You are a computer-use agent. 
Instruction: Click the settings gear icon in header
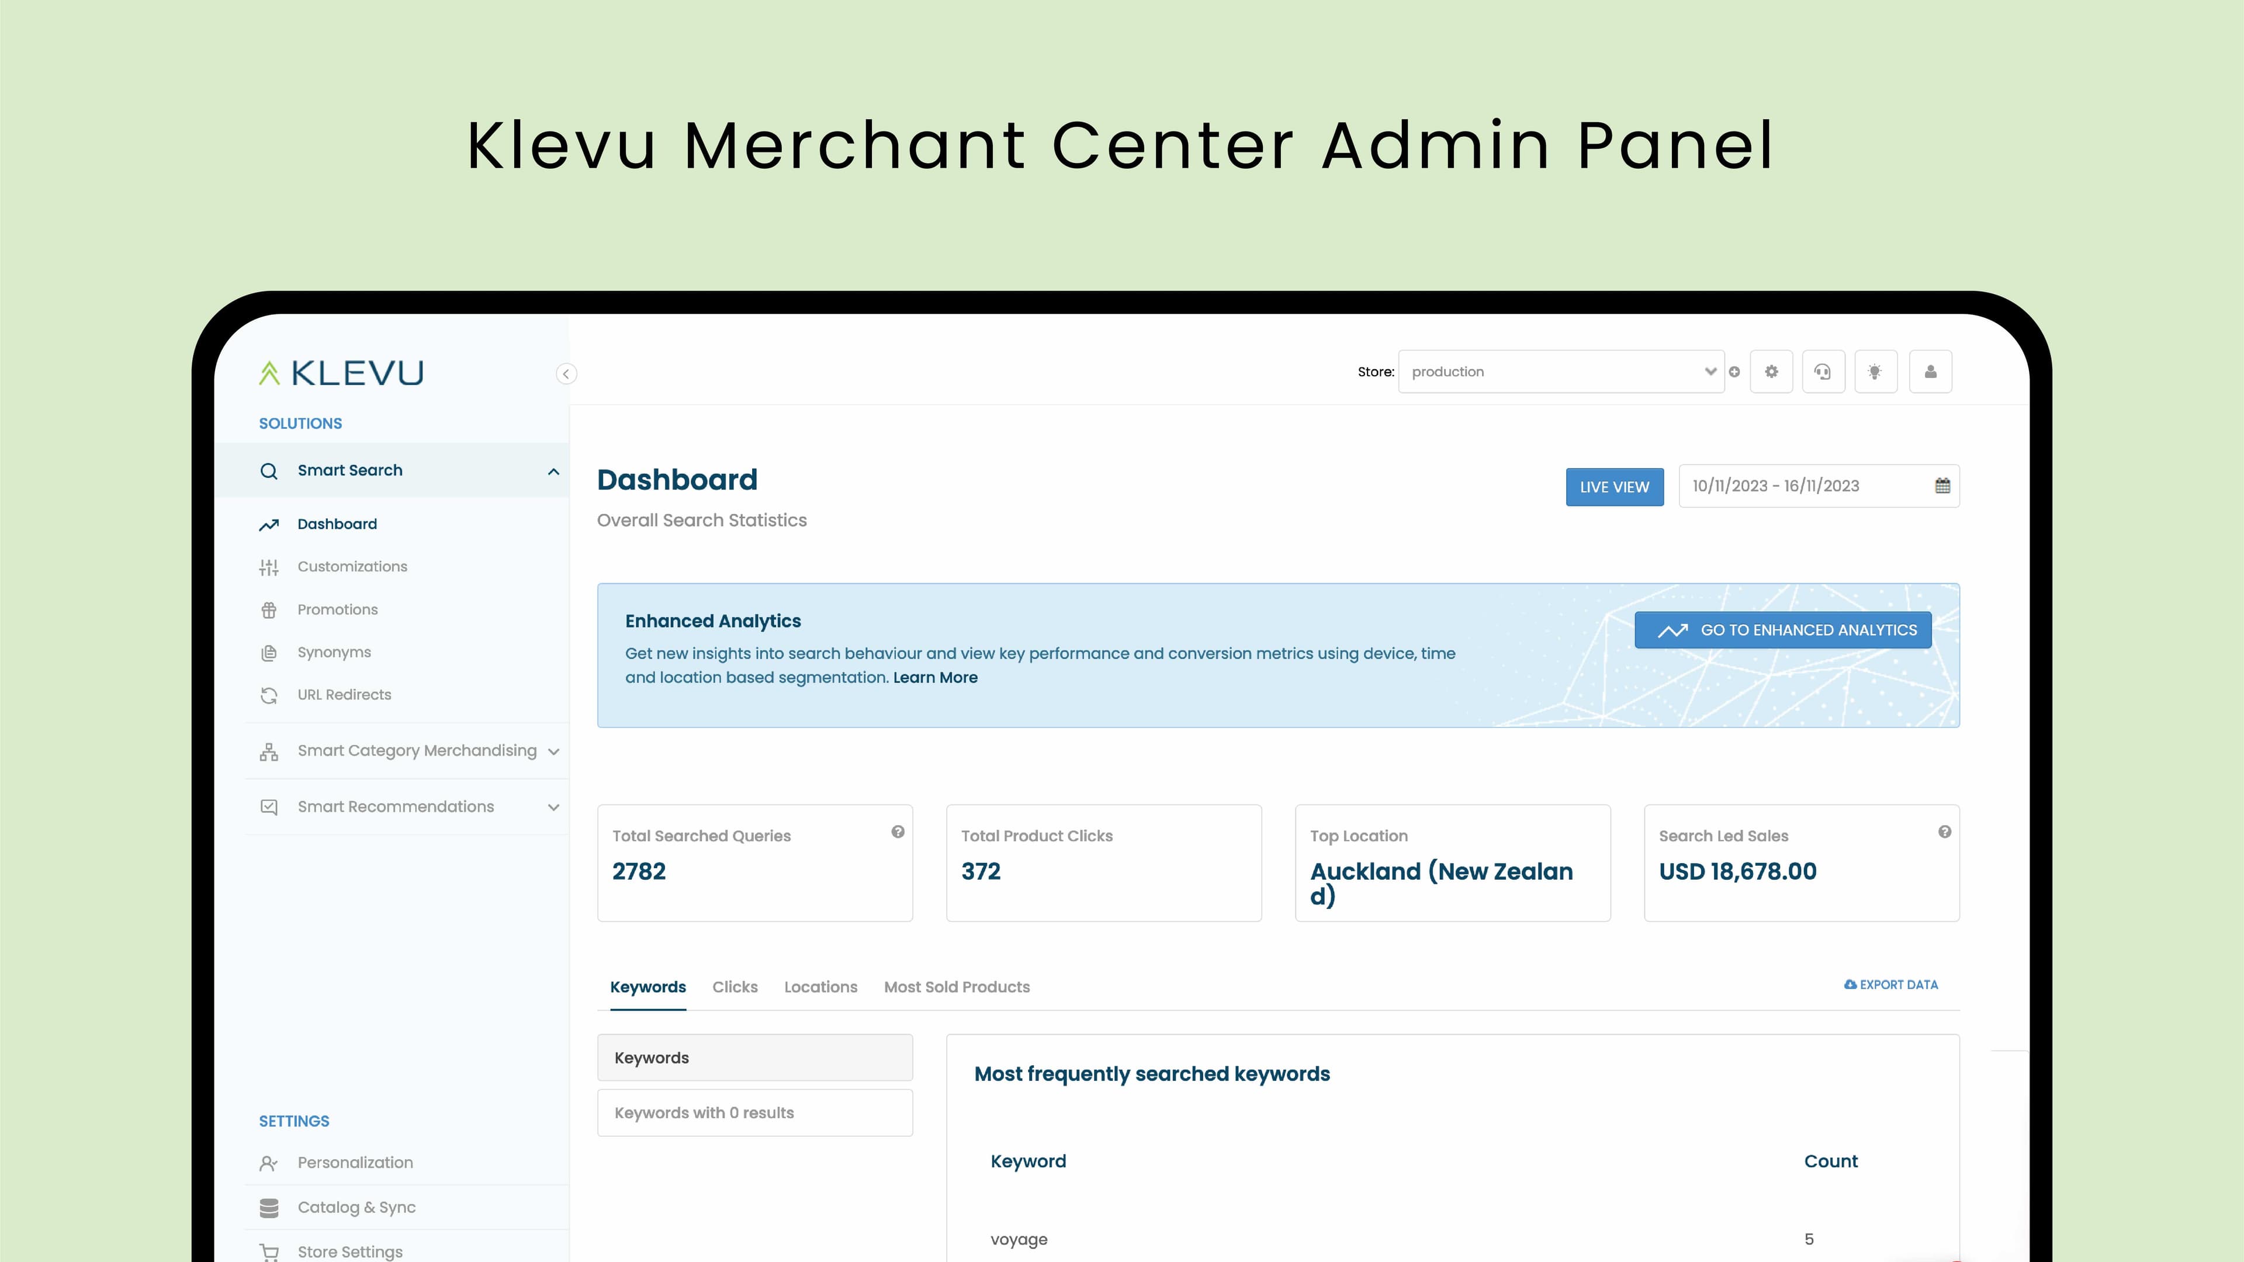[1771, 372]
